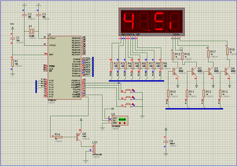Select the C4 100uF capacitor

click(166, 141)
